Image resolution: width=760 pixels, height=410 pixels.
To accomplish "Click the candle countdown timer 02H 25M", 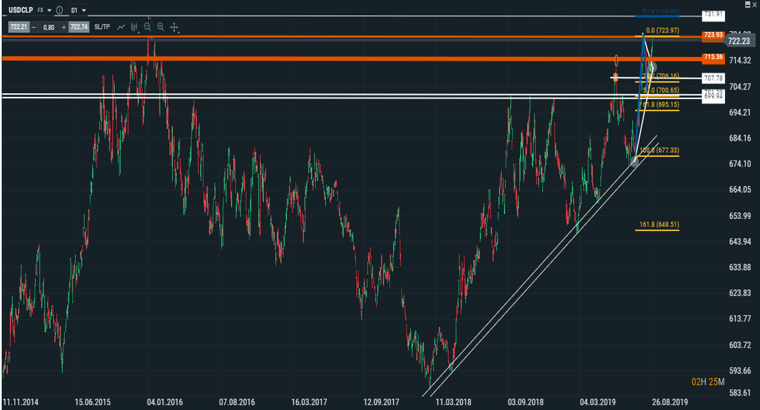I will pyautogui.click(x=708, y=382).
